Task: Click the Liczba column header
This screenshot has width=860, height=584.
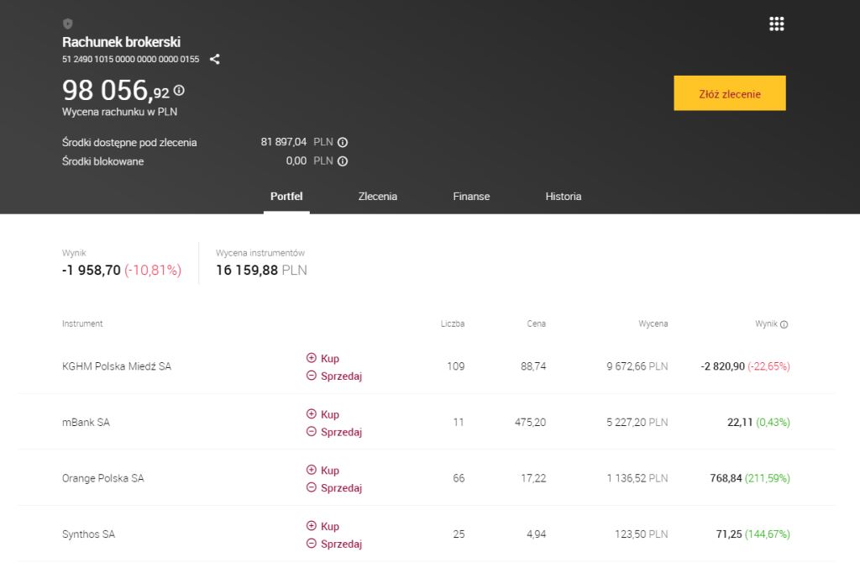Action: 453,324
